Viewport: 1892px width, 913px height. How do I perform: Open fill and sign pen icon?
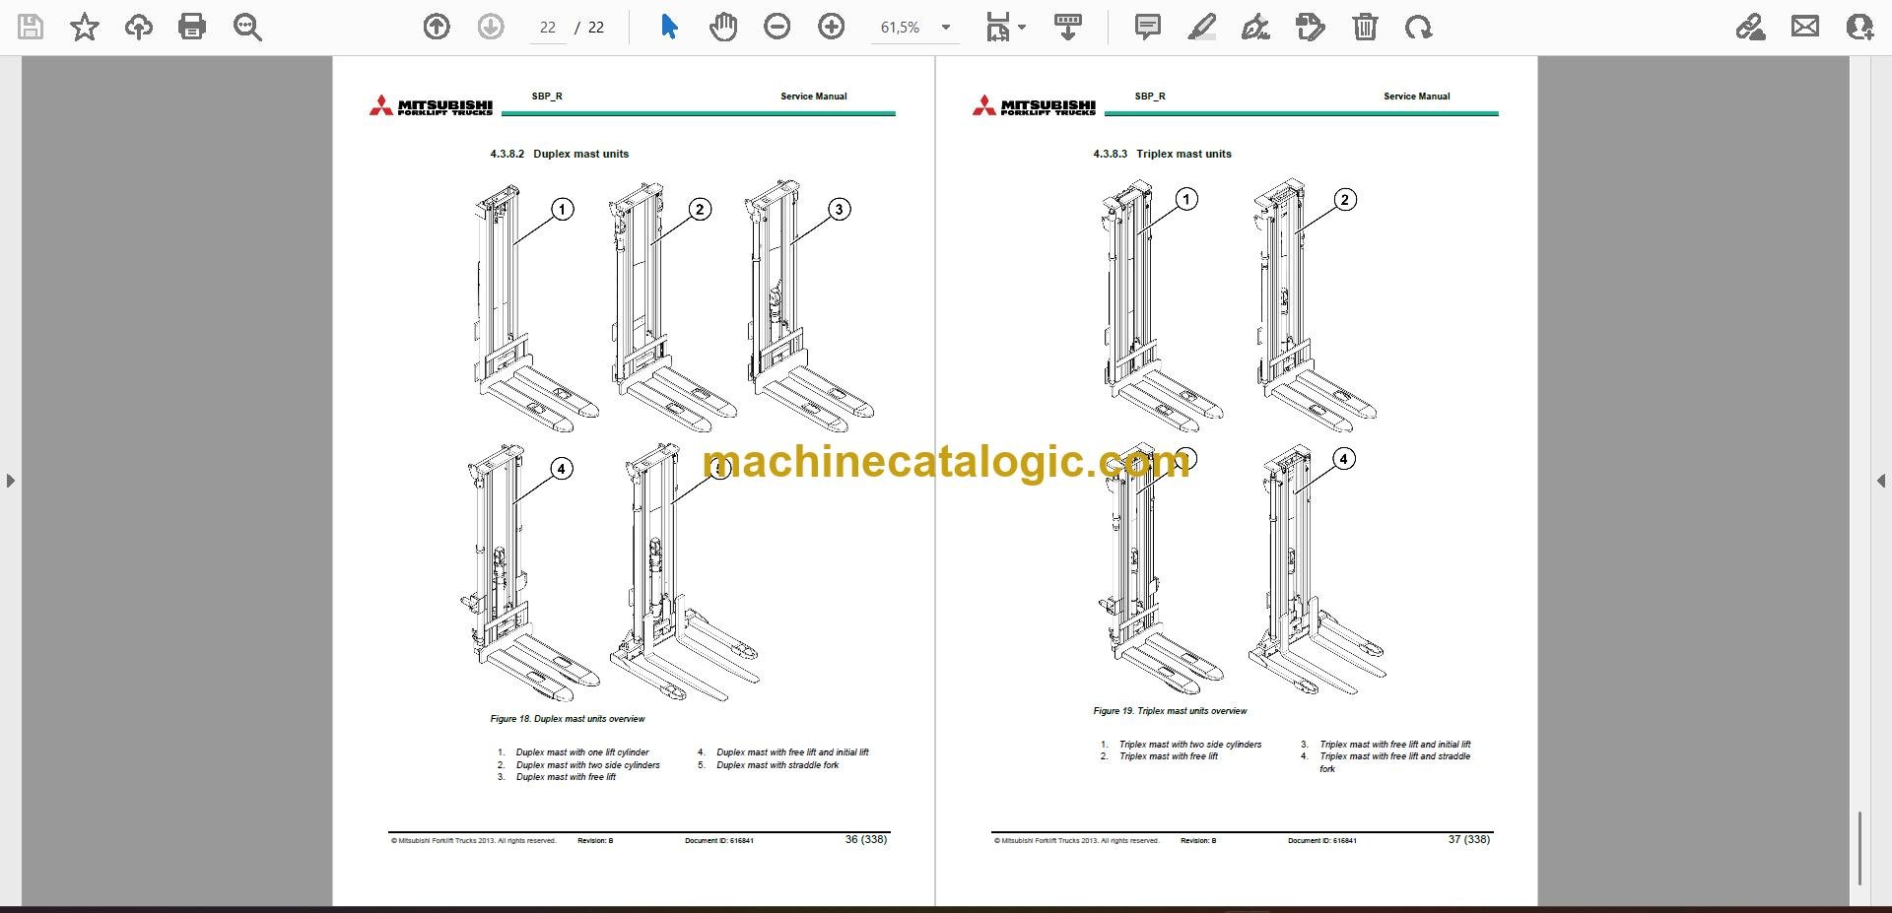tap(1751, 27)
